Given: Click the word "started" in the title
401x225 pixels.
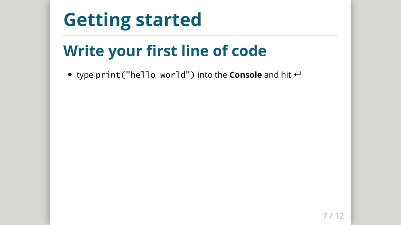Looking at the screenshot, I should pos(168,20).
